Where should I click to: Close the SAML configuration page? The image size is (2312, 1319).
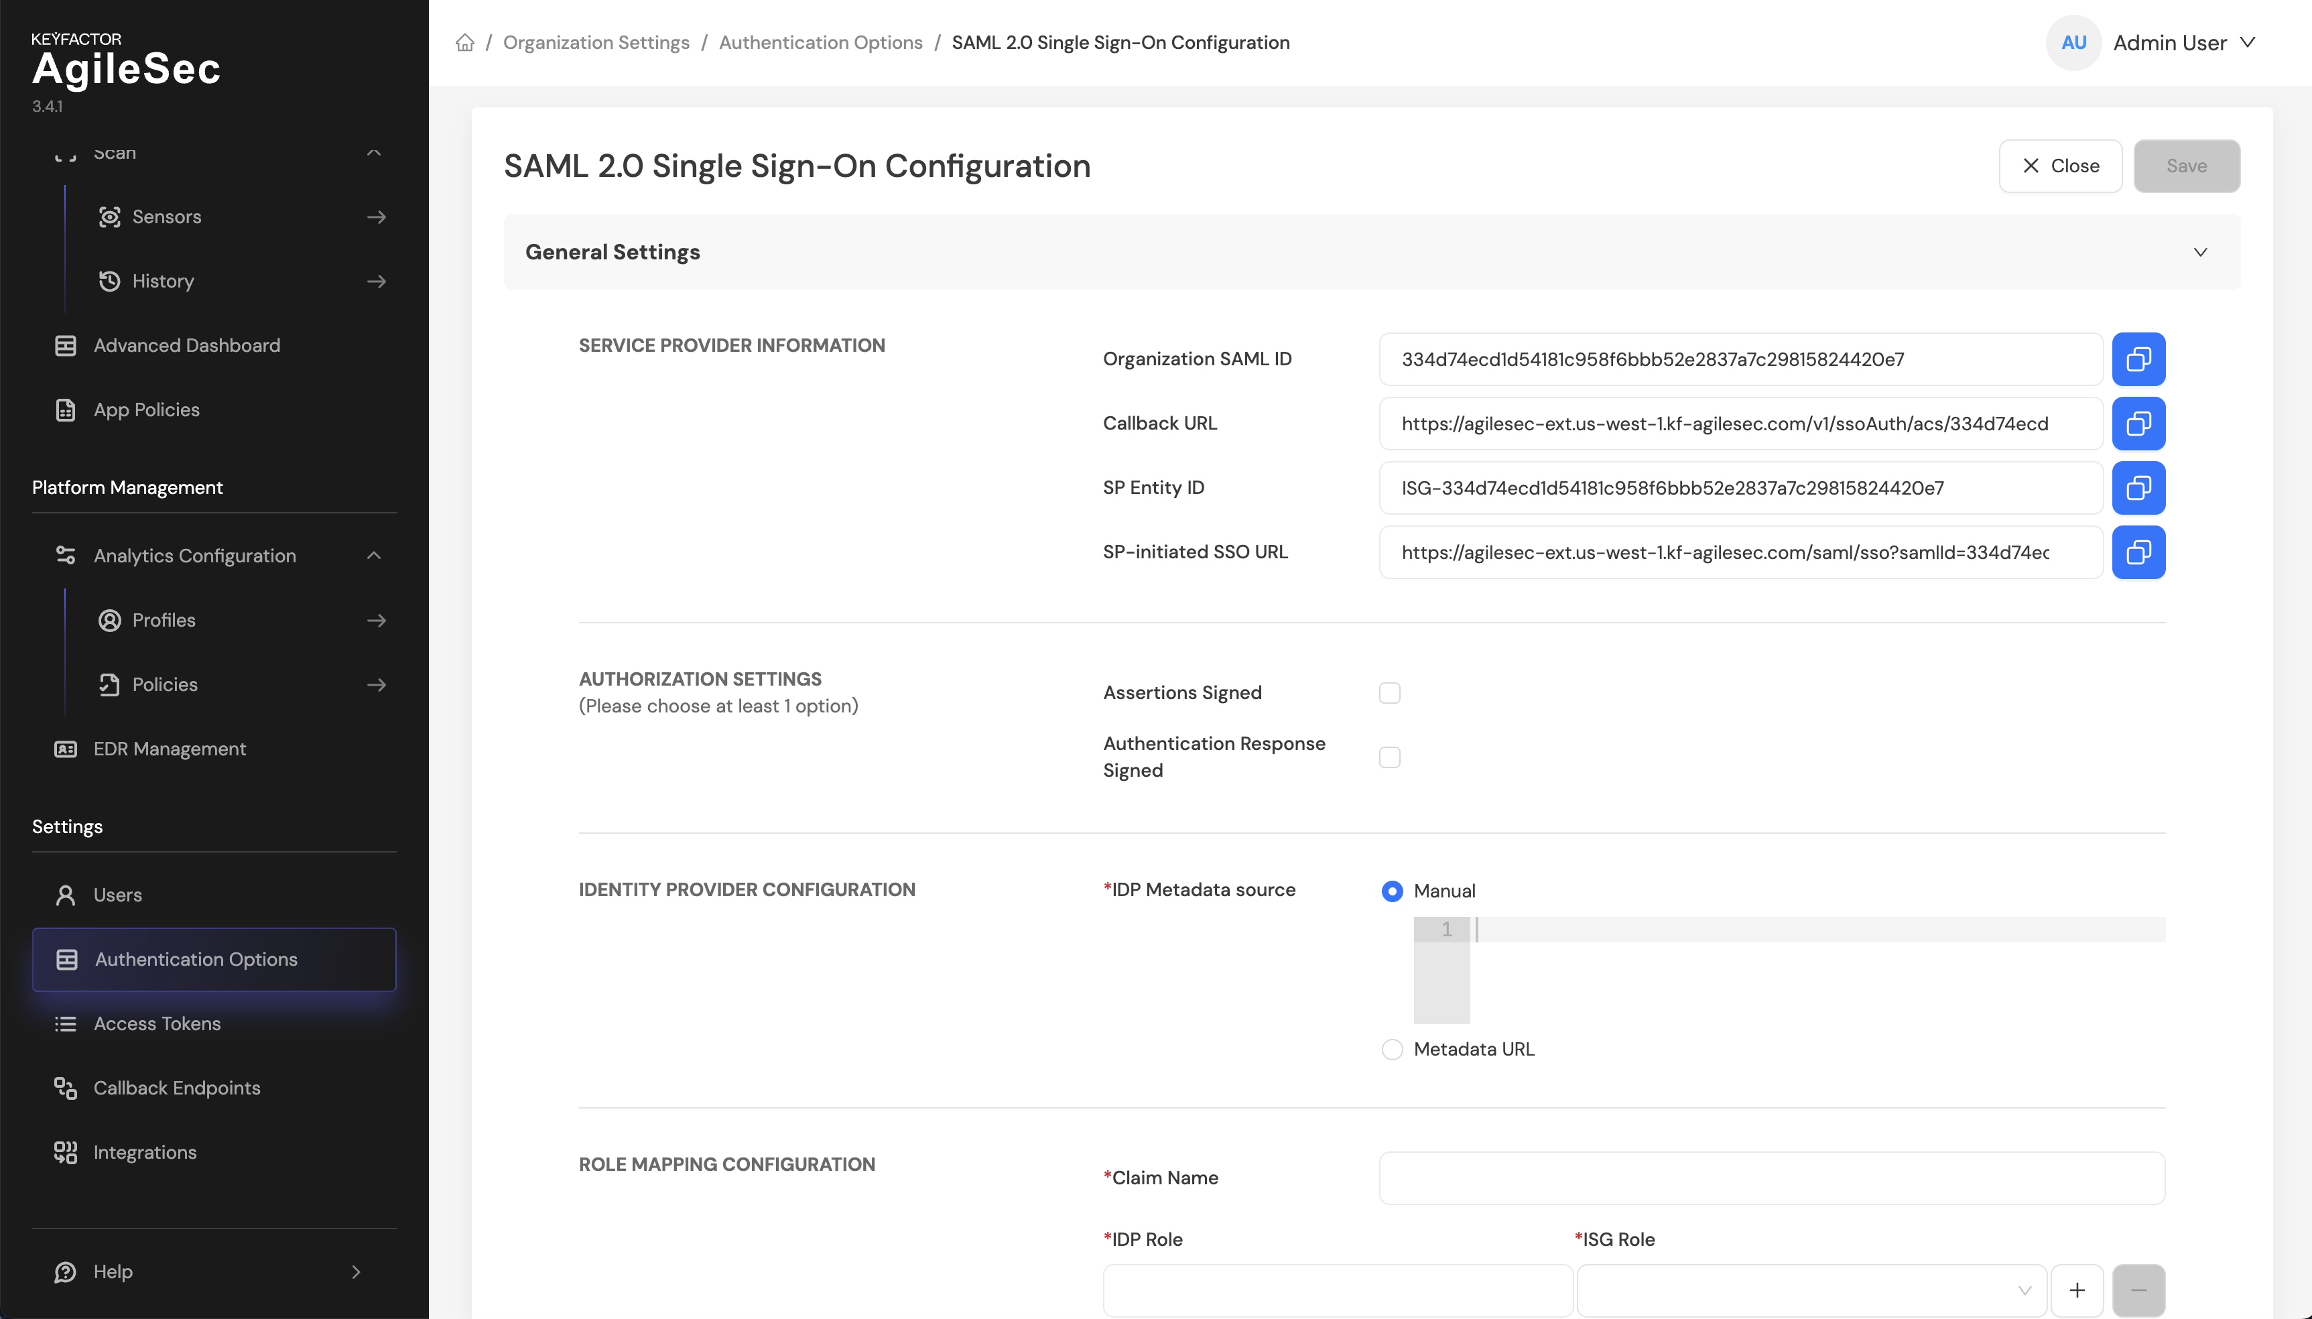click(x=2060, y=166)
